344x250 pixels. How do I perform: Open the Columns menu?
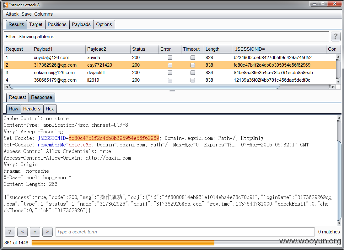(43, 14)
